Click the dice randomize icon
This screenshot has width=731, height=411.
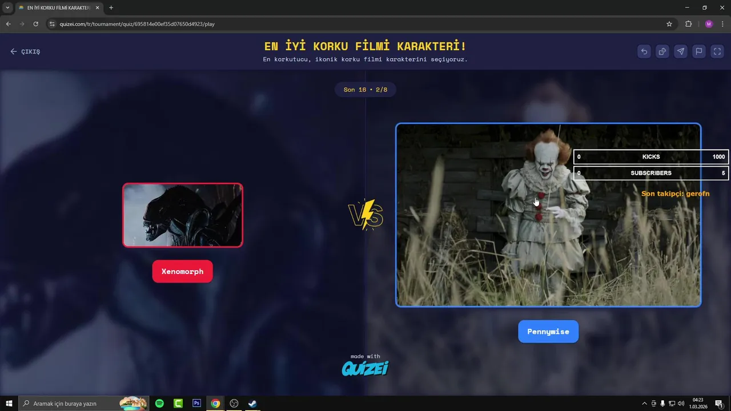point(662,51)
